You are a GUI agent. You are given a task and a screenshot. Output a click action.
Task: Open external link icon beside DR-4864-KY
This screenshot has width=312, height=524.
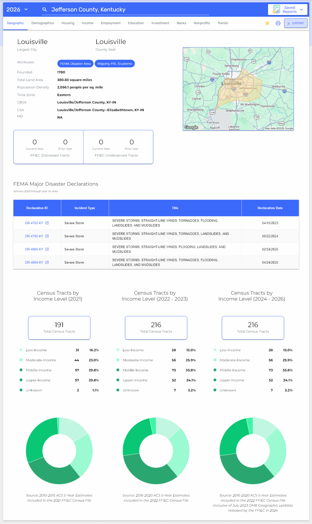coord(47,262)
